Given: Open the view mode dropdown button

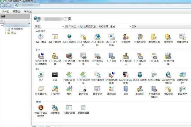Looking at the screenshot, I should 134,26.
